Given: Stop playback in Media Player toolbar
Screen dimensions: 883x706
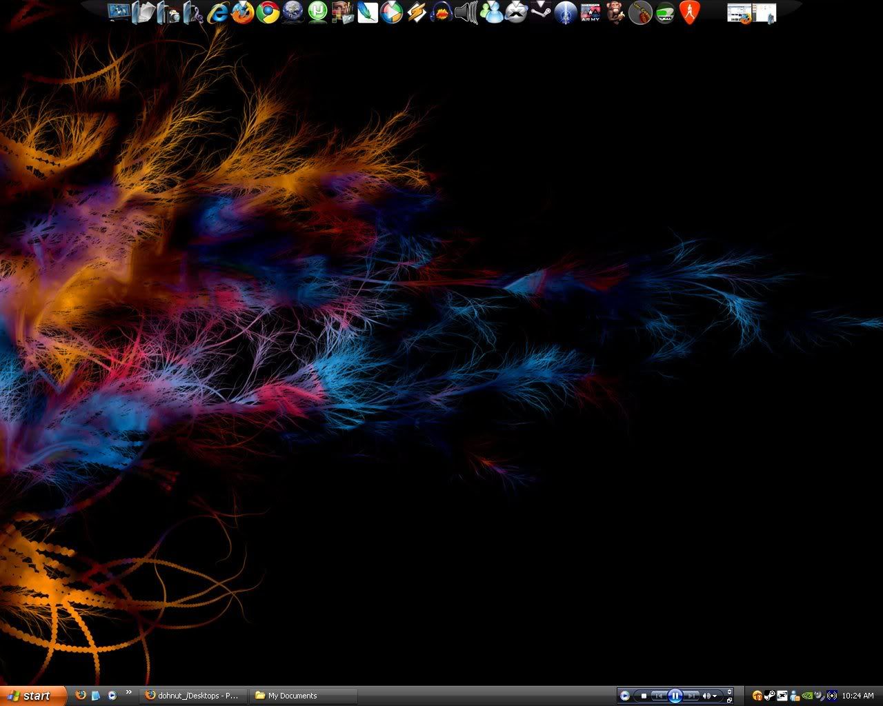Looking at the screenshot, I should 644,696.
